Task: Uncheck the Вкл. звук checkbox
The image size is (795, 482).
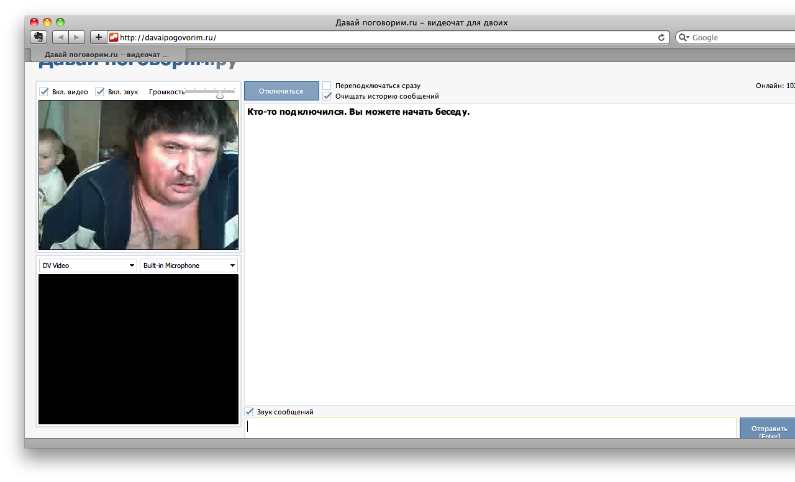Action: [x=99, y=92]
